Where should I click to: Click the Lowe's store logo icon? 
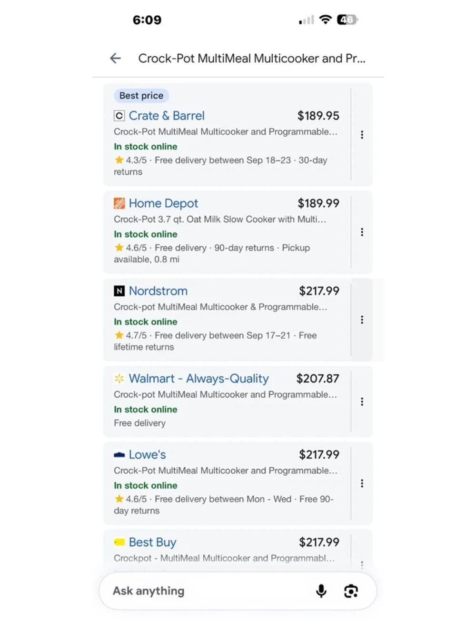(119, 455)
